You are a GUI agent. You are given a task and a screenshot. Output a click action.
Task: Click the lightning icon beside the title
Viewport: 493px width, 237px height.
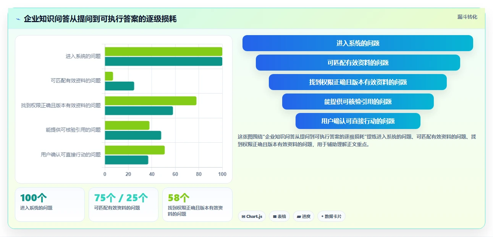(18, 19)
